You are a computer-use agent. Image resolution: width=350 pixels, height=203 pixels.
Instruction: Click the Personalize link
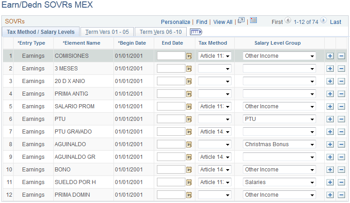(175, 22)
